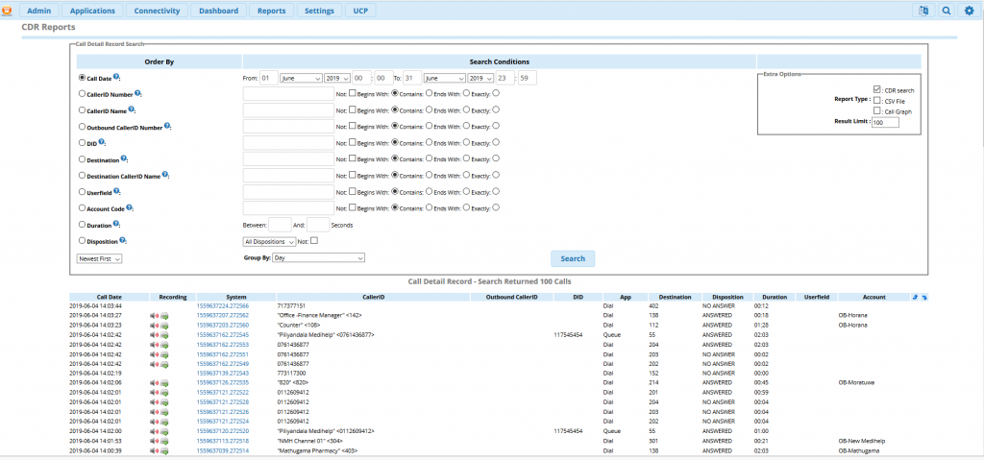Check the Not box for CallerID Number
Viewport: 984px width, 460px height.
pos(352,93)
